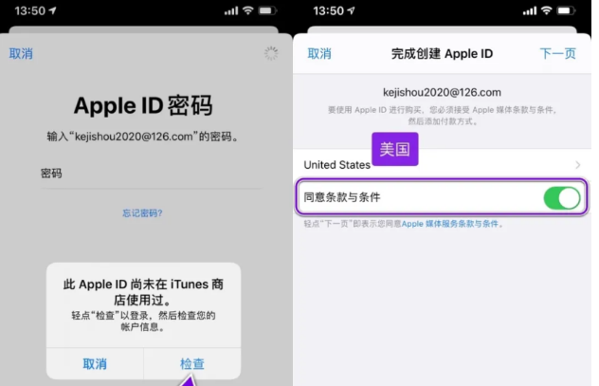
Task: Tap 完成创建 Apple ID title
Action: tap(442, 53)
